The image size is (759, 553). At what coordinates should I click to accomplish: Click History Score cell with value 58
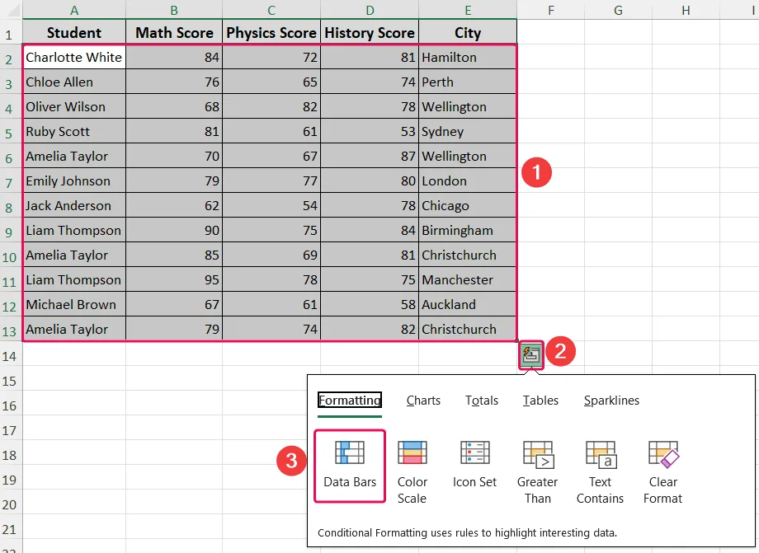click(370, 304)
